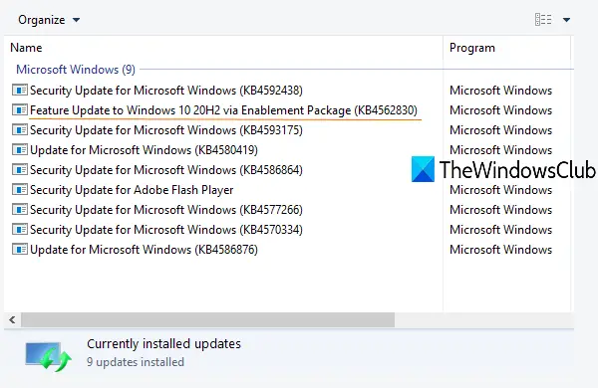The image size is (598, 388).
Task: Click the icon beside Security Update KB4592438
Action: (x=20, y=91)
